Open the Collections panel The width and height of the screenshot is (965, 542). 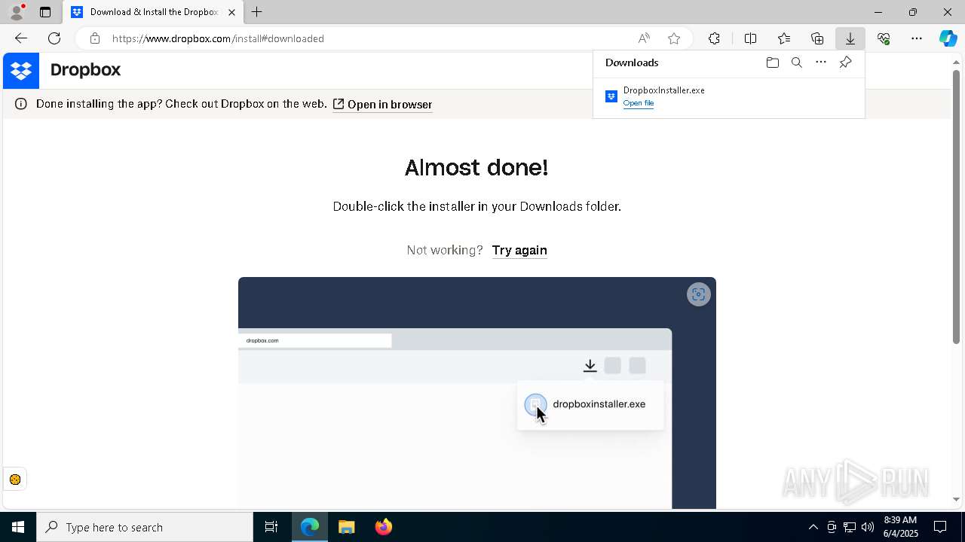point(817,38)
